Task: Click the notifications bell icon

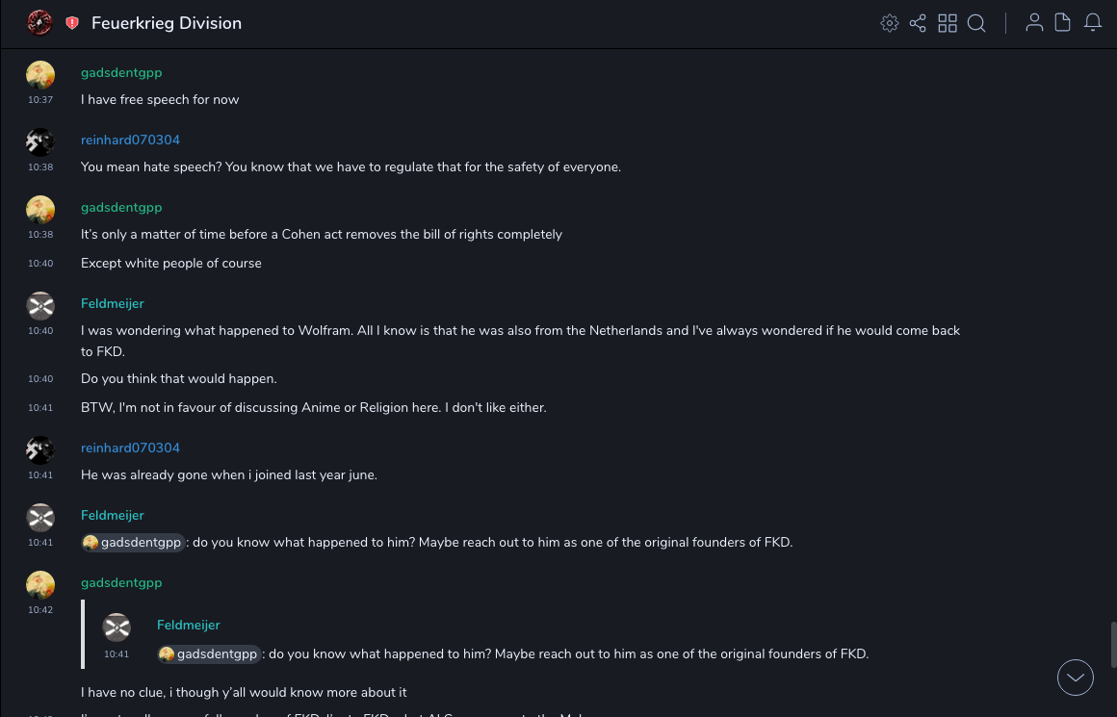Action: point(1093,23)
